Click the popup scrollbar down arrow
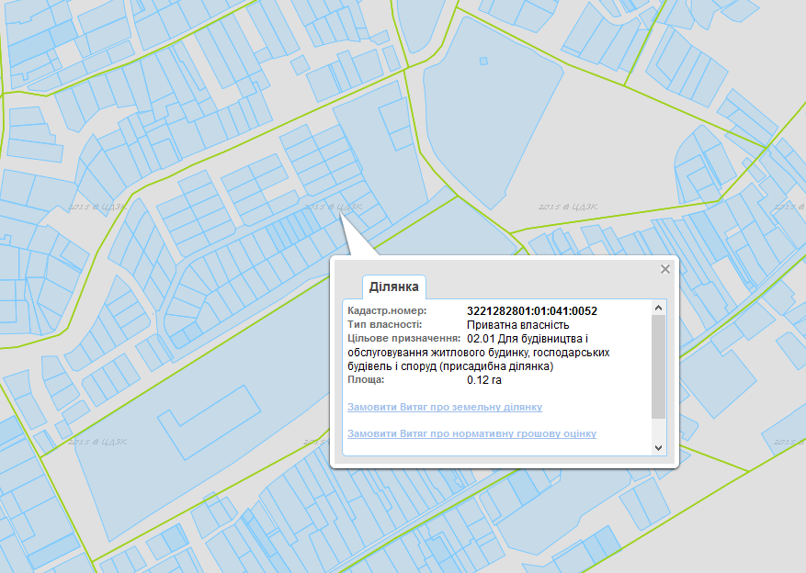This screenshot has height=573, width=806. (x=658, y=447)
